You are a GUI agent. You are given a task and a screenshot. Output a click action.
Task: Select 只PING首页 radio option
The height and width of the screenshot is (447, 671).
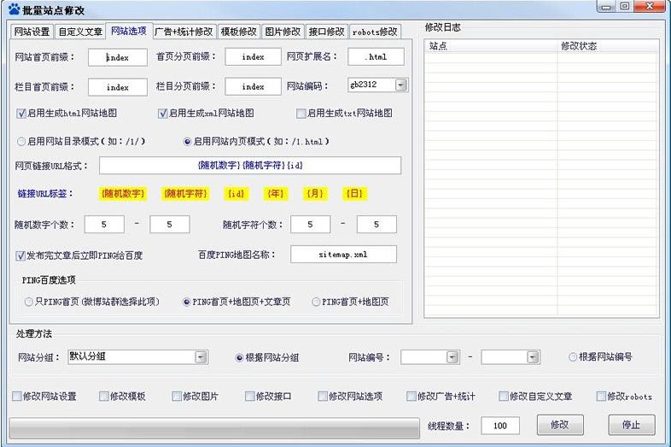coord(29,303)
